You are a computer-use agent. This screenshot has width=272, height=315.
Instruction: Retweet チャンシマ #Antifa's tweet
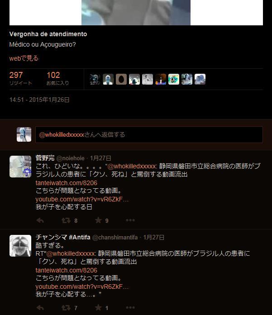(x=66, y=308)
